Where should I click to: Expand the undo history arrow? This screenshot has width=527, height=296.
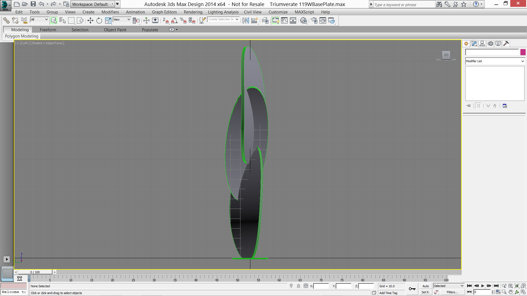pyautogui.click(x=47, y=4)
